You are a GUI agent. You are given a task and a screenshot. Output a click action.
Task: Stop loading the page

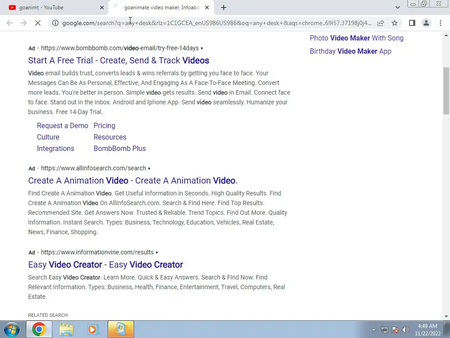click(38, 23)
